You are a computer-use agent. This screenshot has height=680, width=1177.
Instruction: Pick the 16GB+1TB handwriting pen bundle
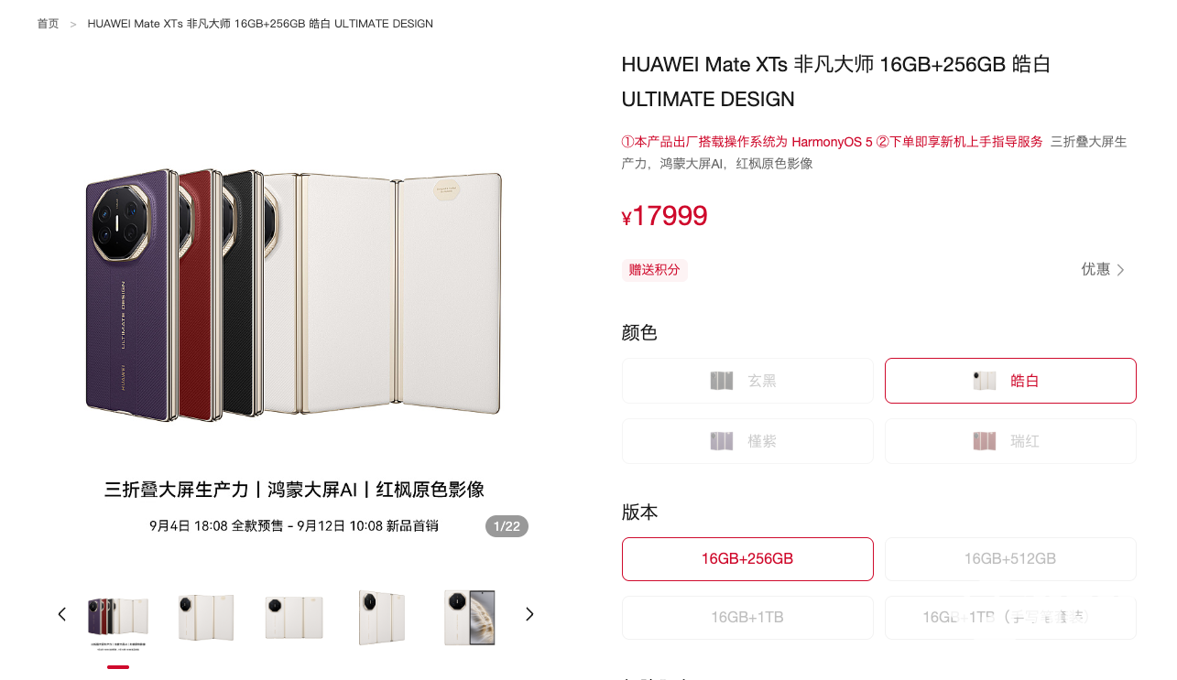(x=1010, y=618)
